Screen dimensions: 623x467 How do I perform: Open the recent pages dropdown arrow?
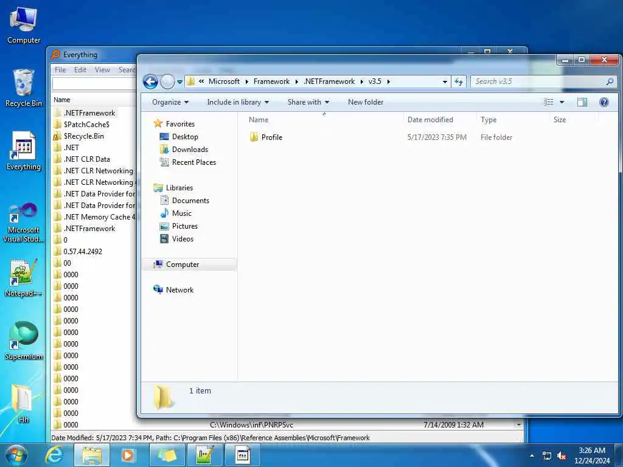pyautogui.click(x=179, y=82)
